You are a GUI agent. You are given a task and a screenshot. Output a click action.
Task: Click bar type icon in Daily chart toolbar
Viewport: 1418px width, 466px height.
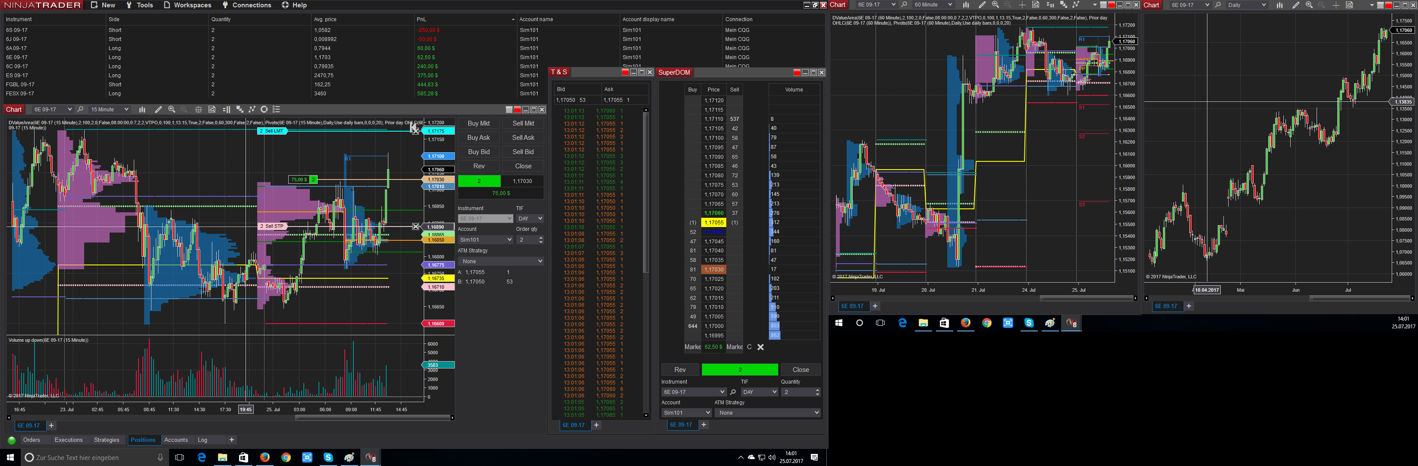coord(1279,5)
